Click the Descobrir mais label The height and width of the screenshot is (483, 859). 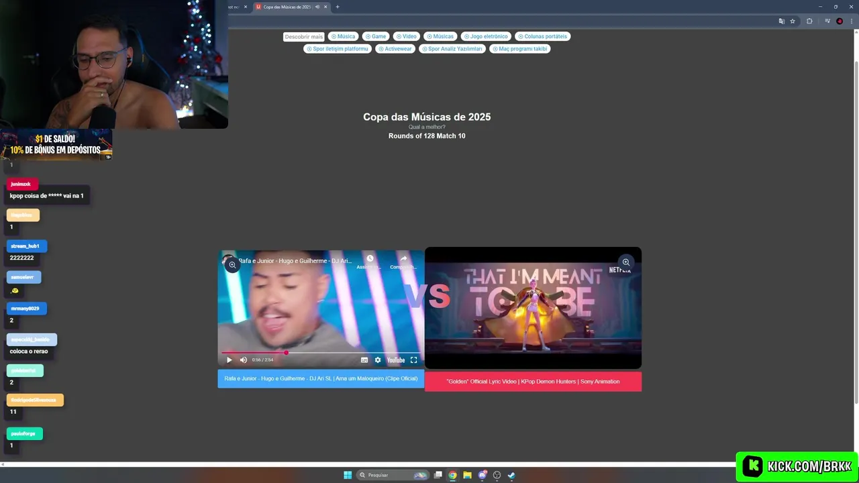click(x=303, y=37)
